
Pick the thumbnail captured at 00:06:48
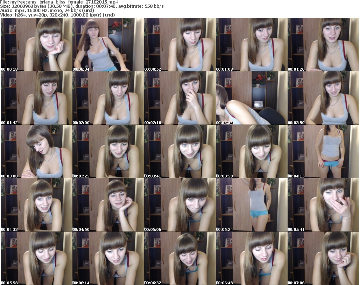tap(252, 258)
